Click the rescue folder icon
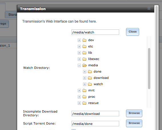This screenshot has width=162, height=130. pos(84,103)
